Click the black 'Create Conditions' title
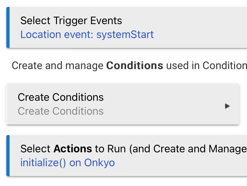The width and height of the screenshot is (247, 186). [61, 97]
